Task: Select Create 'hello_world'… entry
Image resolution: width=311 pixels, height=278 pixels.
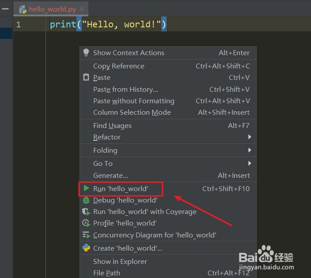Action: [x=168, y=248]
